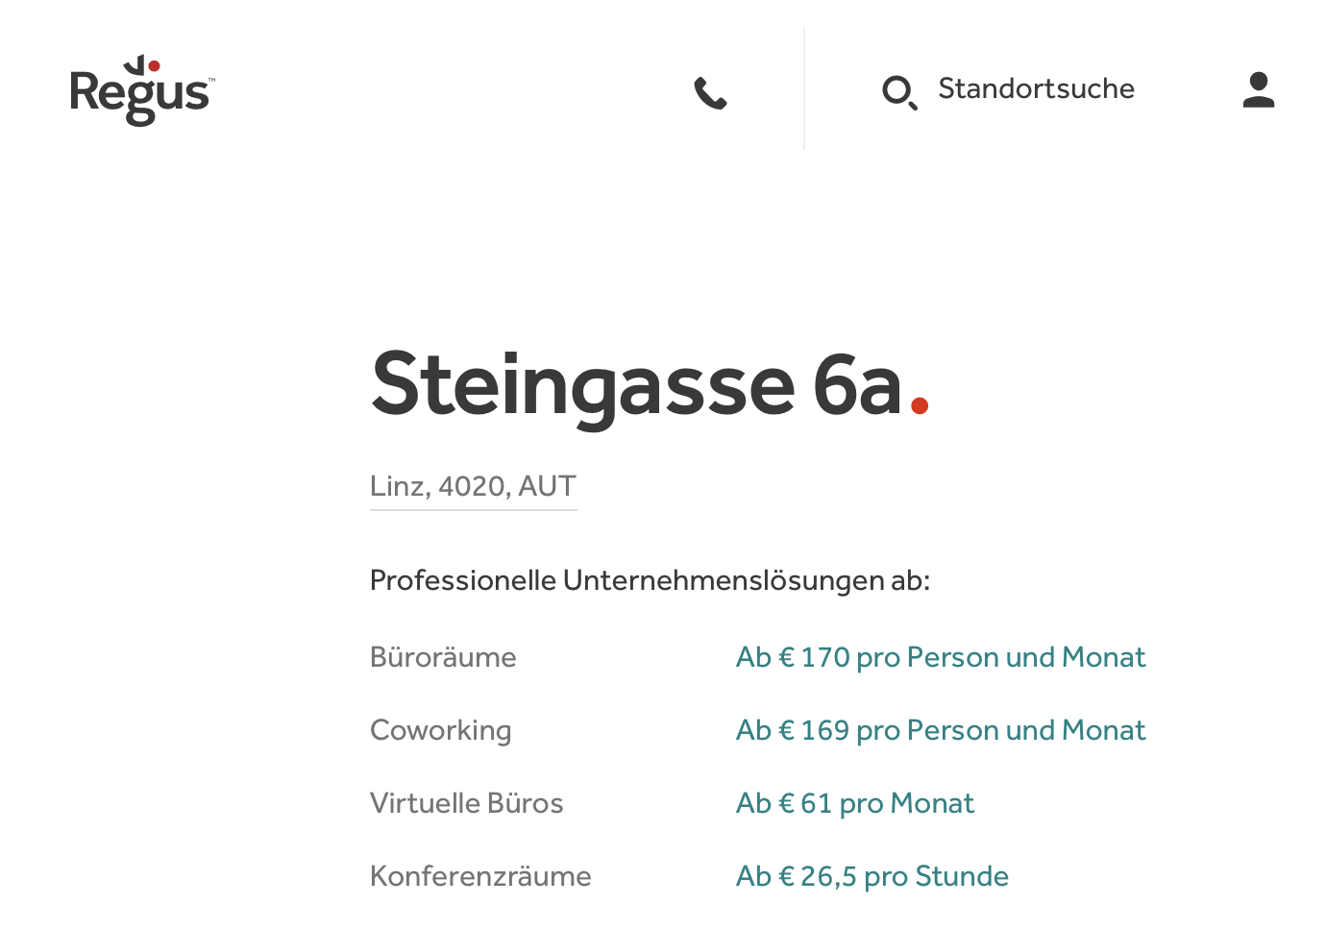This screenshot has width=1326, height=928.
Task: Click the Regus logo
Action: [x=142, y=90]
